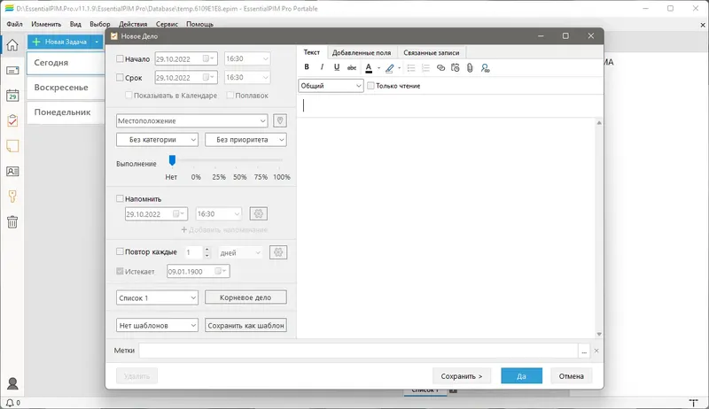
Task: Open the Местоположение location dropdown
Action: pyautogui.click(x=191, y=120)
